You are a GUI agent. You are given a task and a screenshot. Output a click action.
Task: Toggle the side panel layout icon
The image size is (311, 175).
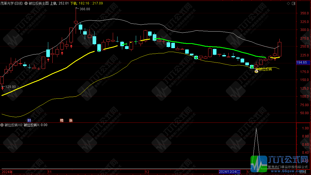coord(294,3)
